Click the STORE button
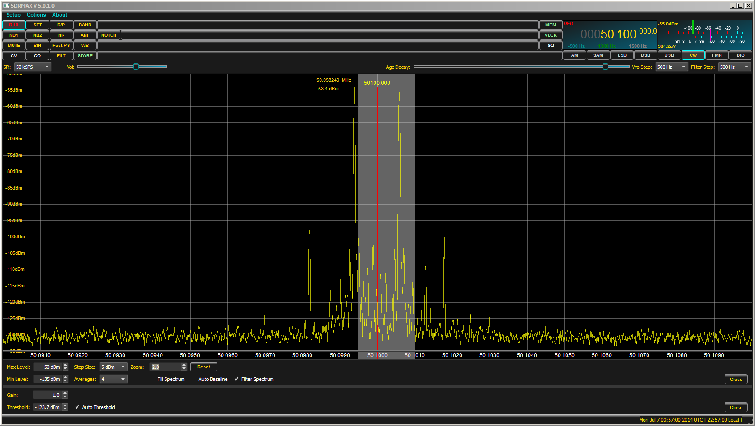755x426 pixels. coord(85,56)
